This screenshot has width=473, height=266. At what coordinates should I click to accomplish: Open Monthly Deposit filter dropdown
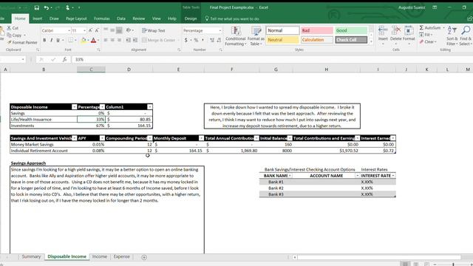(x=201, y=138)
